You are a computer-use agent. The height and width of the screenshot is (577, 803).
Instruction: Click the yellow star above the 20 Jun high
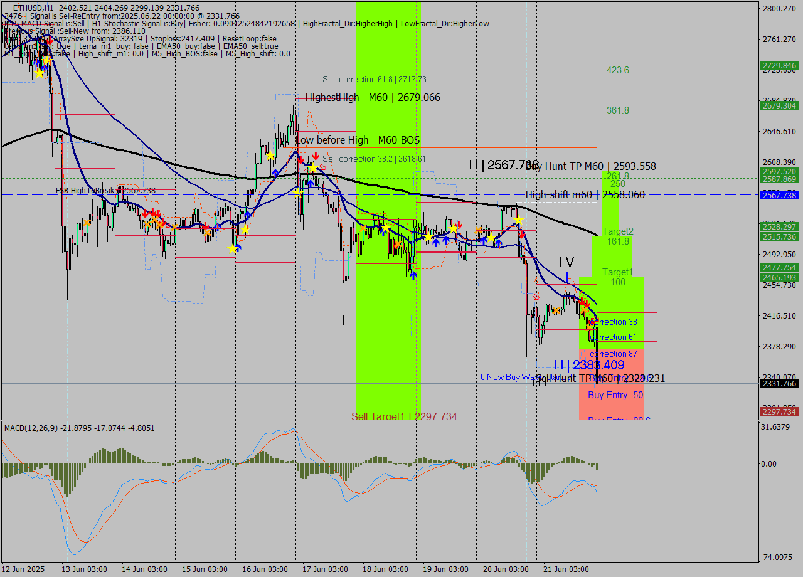[x=519, y=220]
